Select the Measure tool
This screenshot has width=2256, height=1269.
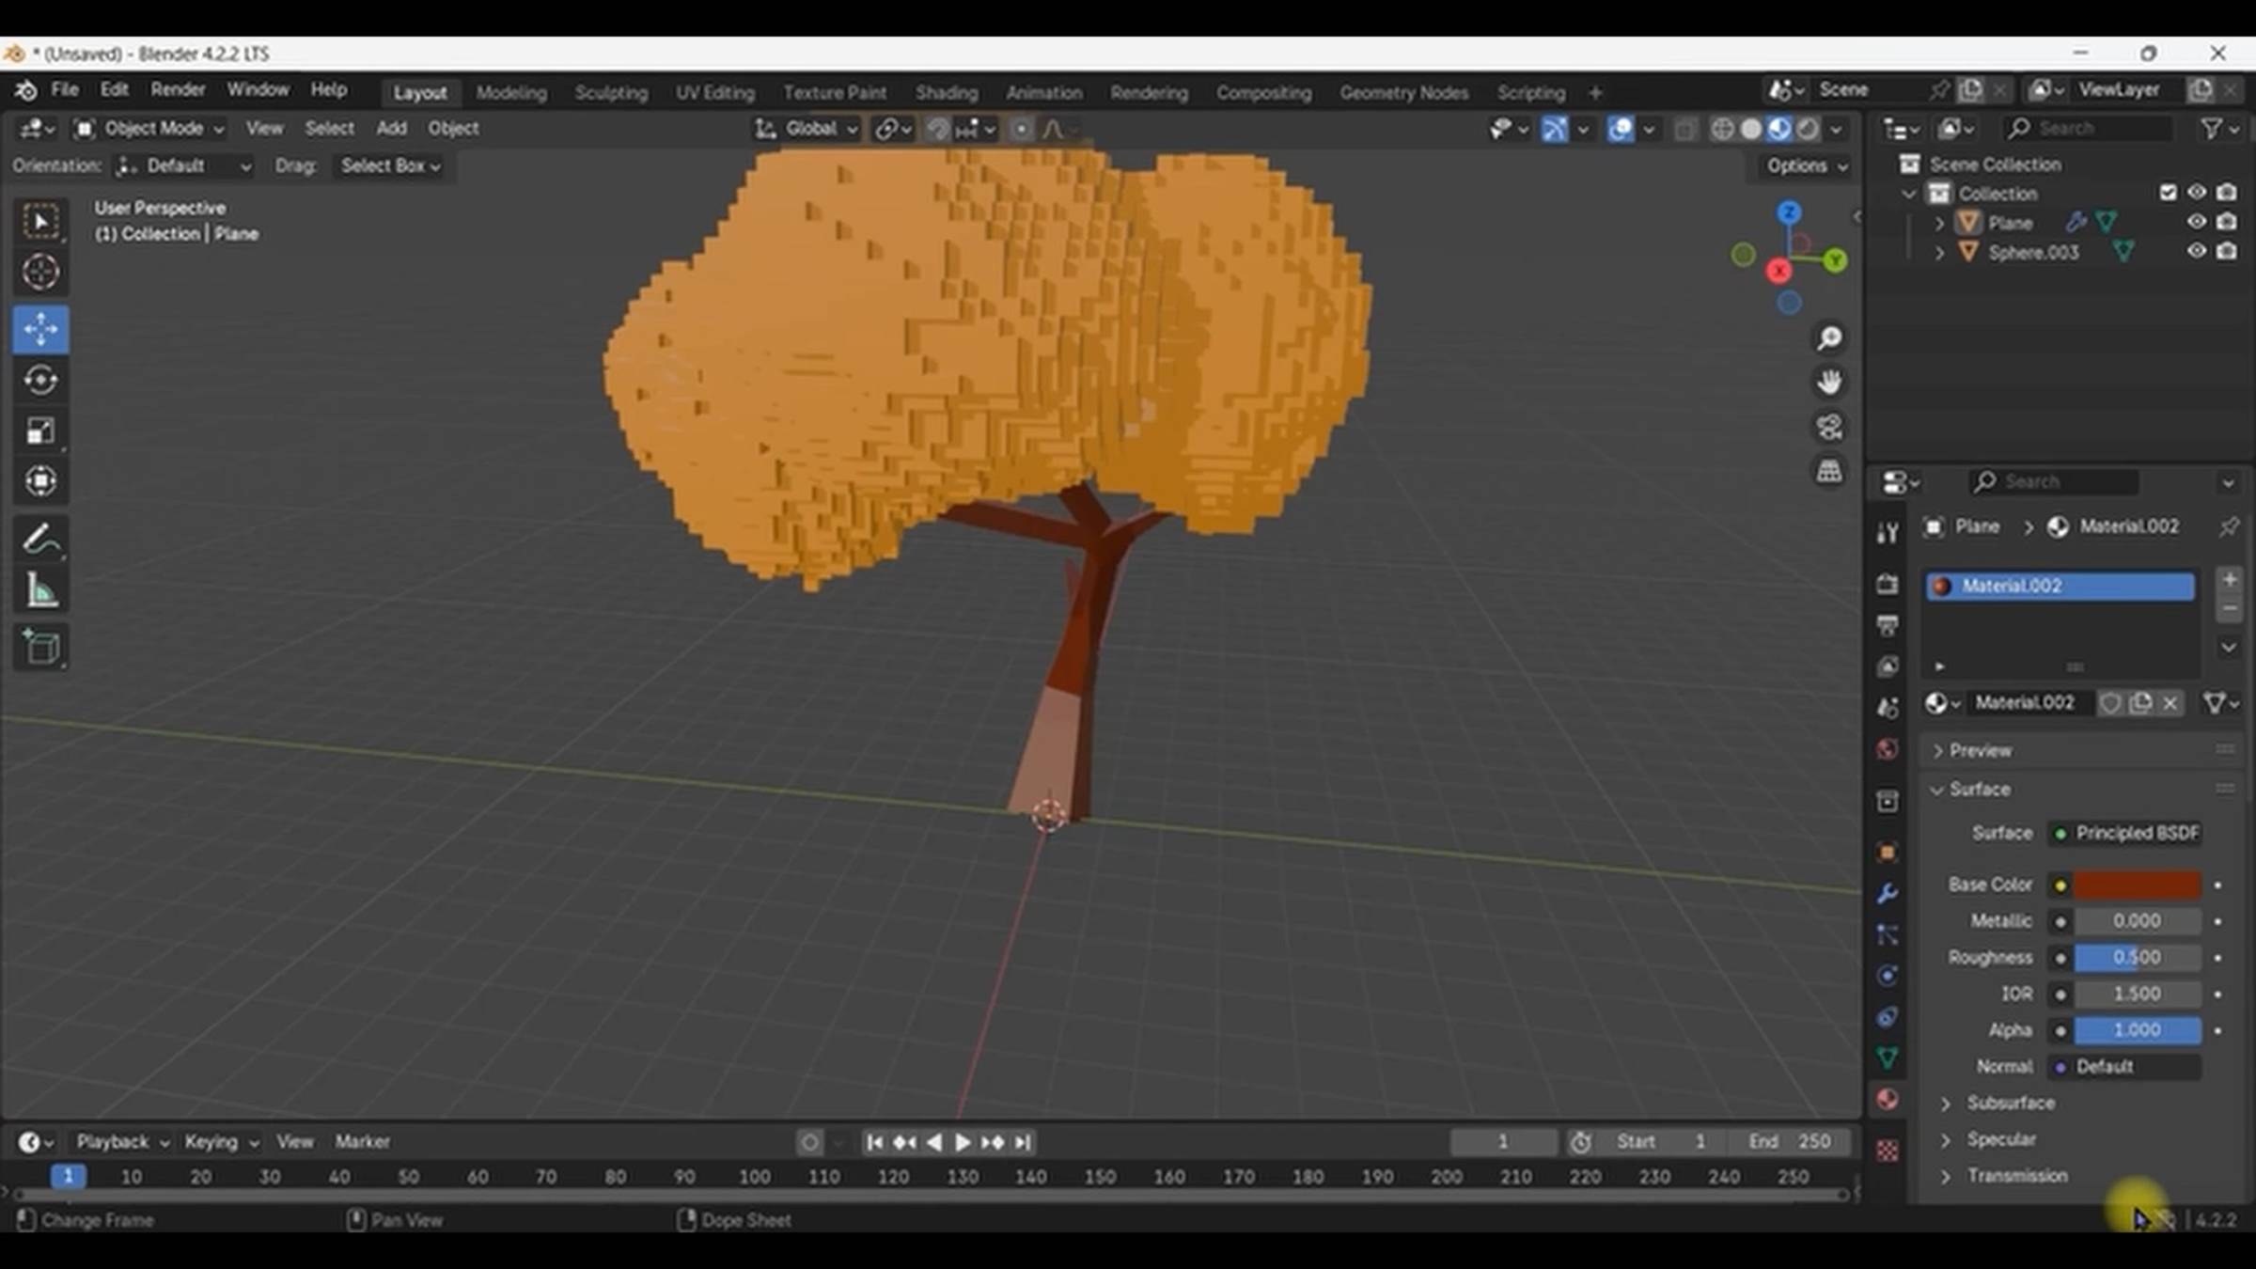tap(40, 592)
